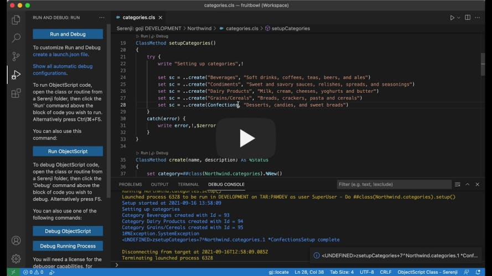
Task: Click the Debug Running Process button
Action: pyautogui.click(x=68, y=246)
